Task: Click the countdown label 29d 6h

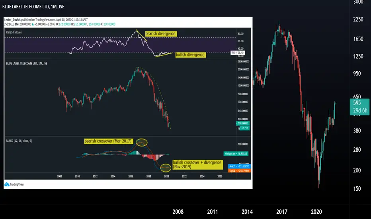Action: [360, 110]
